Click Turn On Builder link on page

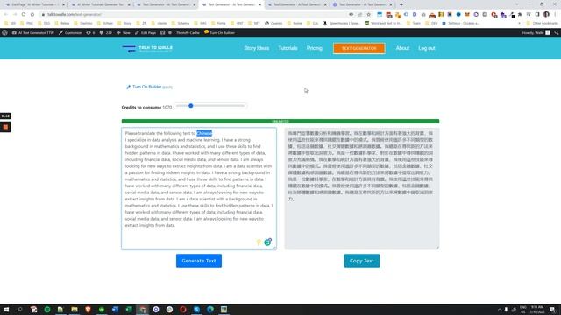(x=146, y=87)
